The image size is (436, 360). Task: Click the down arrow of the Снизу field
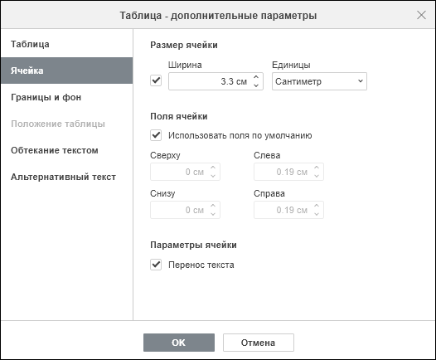coord(213,214)
